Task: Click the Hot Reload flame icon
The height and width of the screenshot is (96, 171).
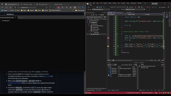Action: click(x=135, y=7)
